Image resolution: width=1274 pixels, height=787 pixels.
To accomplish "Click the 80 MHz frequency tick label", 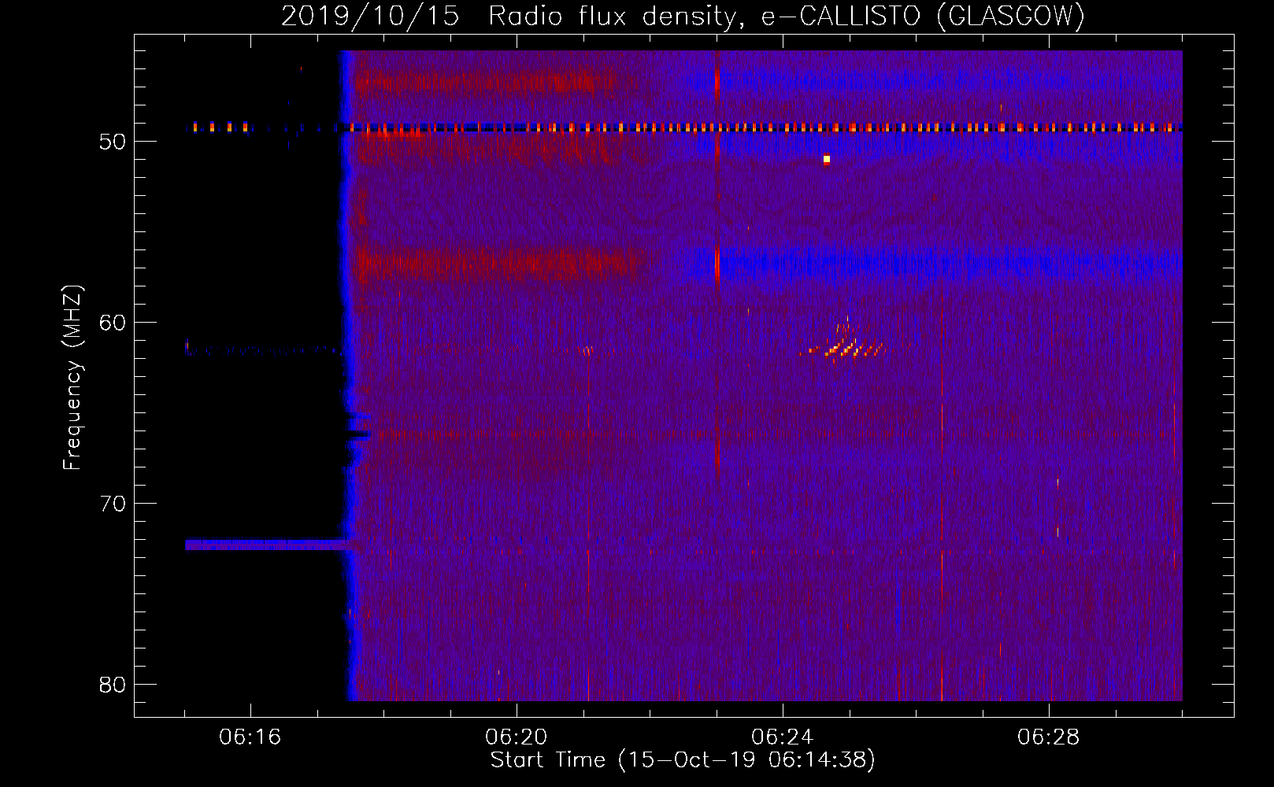I will 113,685.
